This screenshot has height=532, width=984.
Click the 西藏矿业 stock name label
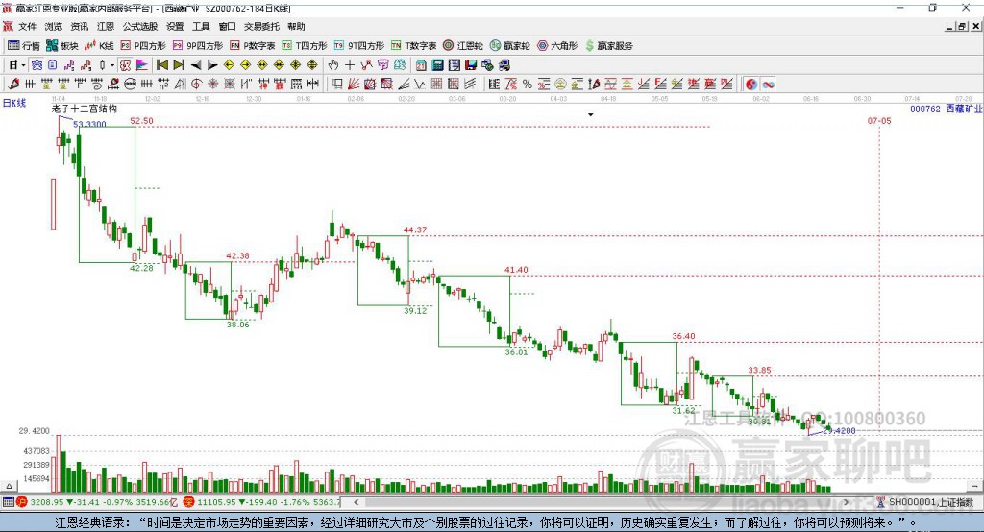[963, 109]
